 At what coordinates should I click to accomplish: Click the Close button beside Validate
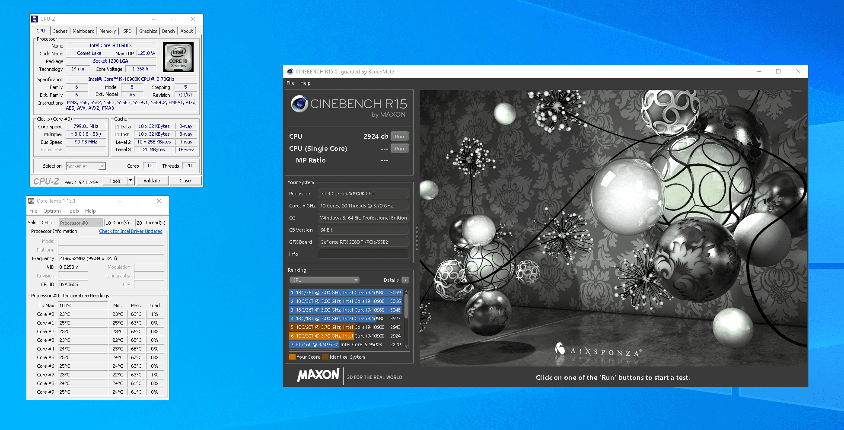pos(185,181)
